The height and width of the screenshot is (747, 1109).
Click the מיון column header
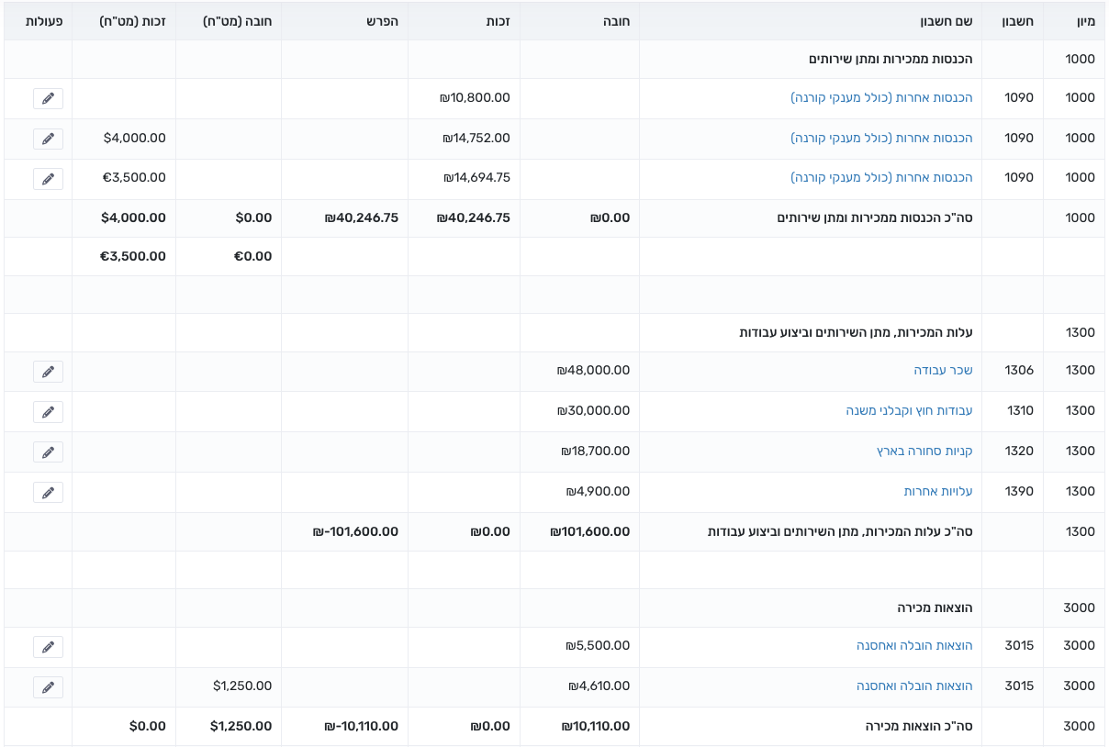[x=1085, y=21]
